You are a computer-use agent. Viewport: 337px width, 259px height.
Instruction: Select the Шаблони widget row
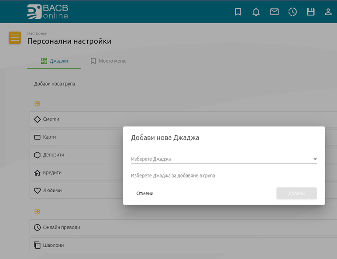175,245
